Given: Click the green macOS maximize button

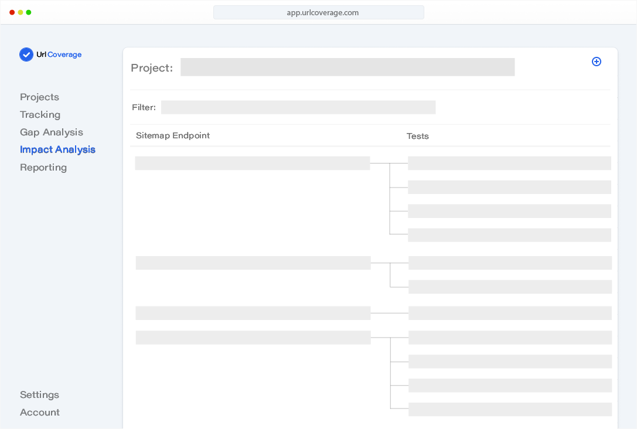Looking at the screenshot, I should pos(29,12).
